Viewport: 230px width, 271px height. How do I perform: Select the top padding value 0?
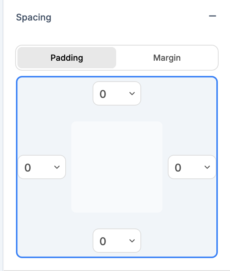103,94
